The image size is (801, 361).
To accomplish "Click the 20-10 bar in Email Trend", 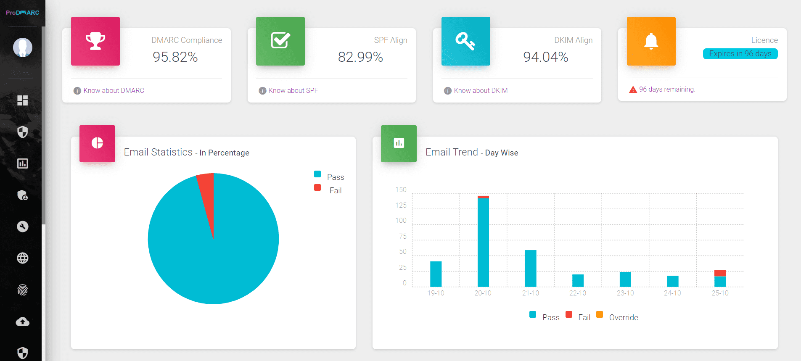I will click(483, 242).
